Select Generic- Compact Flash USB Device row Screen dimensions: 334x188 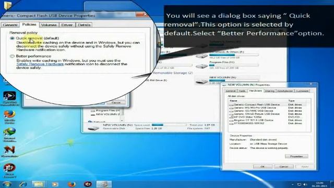pos(267,104)
